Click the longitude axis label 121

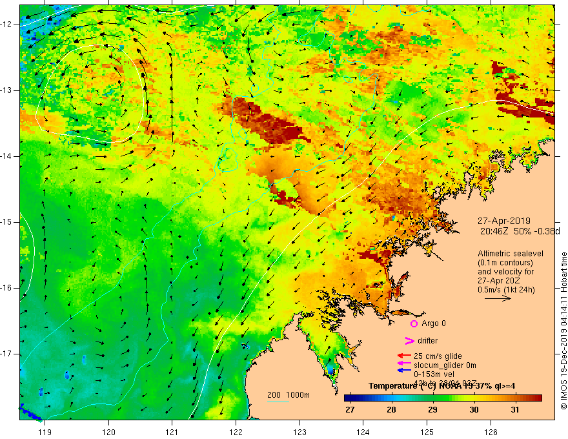[x=172, y=432]
